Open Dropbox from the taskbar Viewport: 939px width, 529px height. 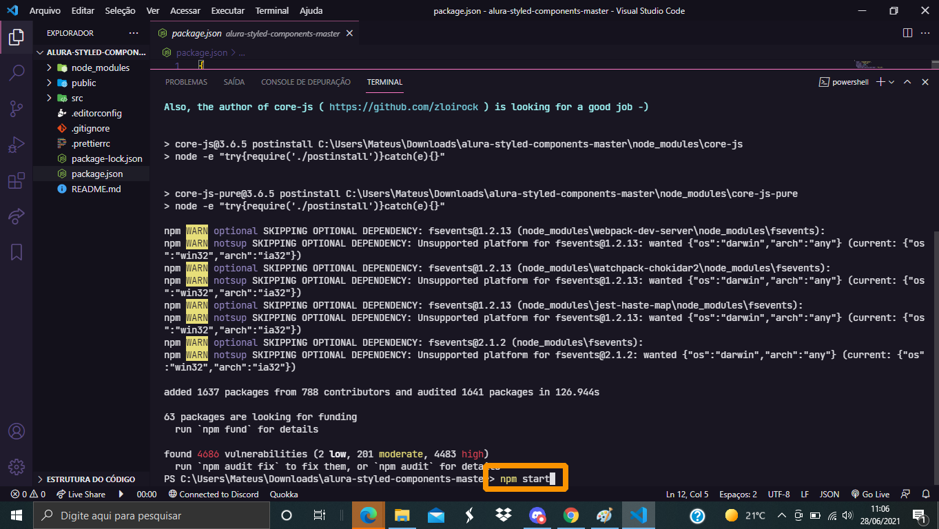click(503, 515)
